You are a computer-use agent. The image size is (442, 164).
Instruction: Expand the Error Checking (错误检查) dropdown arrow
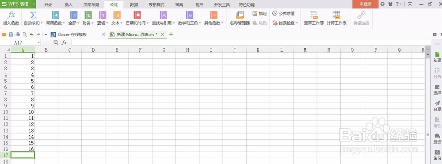click(x=297, y=23)
